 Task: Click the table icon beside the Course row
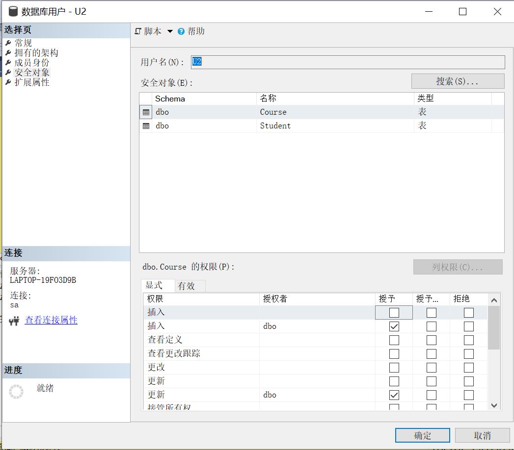pyautogui.click(x=145, y=112)
